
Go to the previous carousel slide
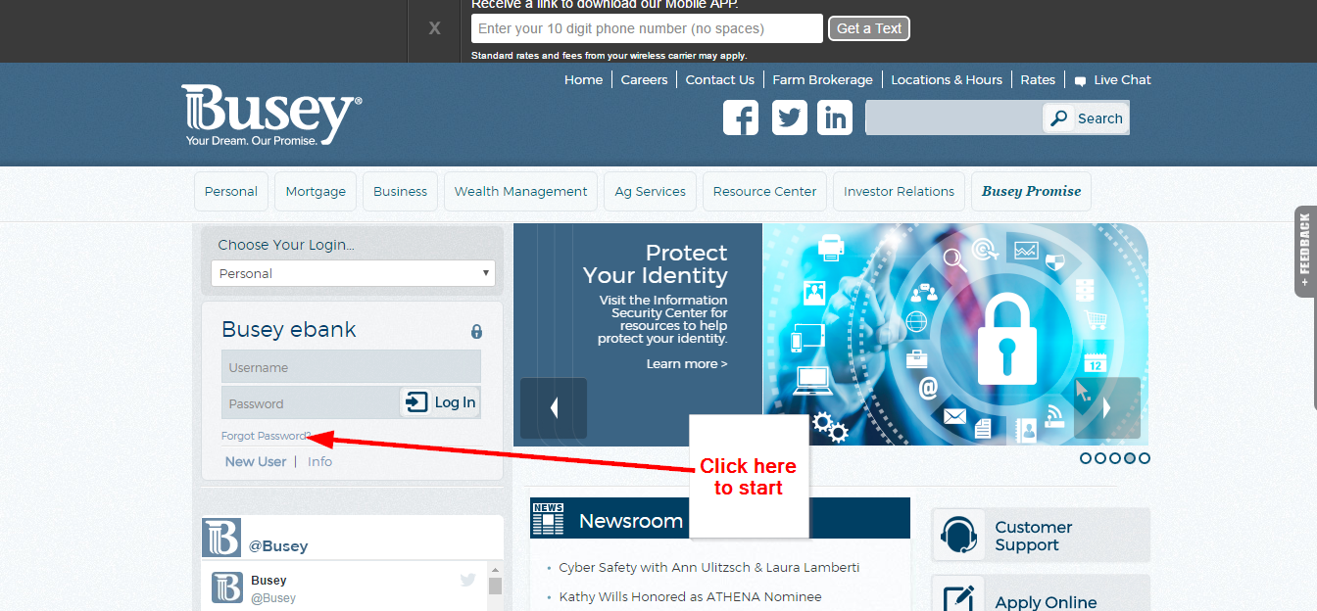pyautogui.click(x=554, y=407)
